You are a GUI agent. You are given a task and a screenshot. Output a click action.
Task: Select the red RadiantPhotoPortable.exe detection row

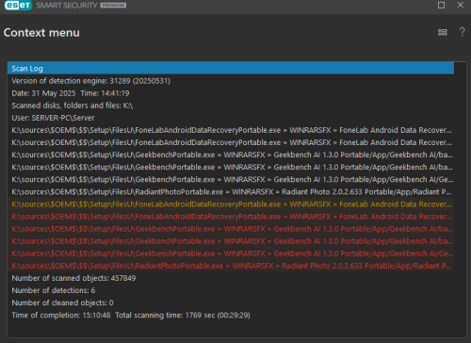[x=231, y=266]
